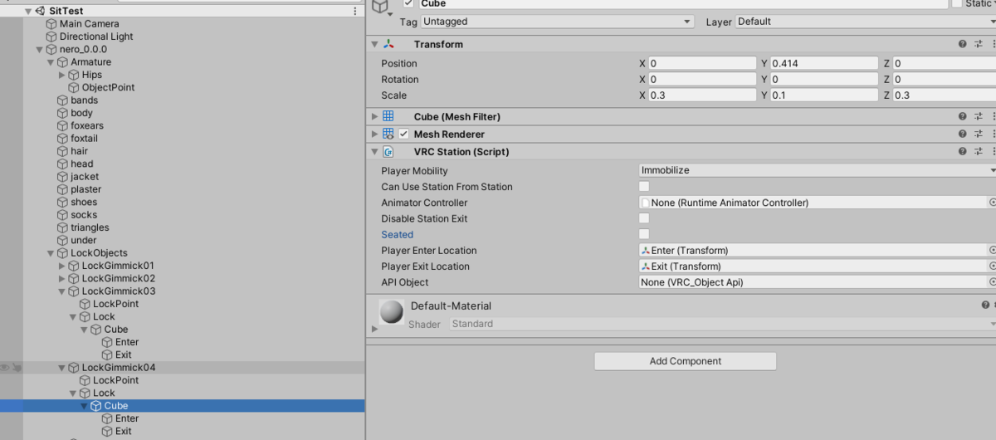996x440 pixels.
Task: Toggle the Cube active checkbox
Action: (408, 3)
